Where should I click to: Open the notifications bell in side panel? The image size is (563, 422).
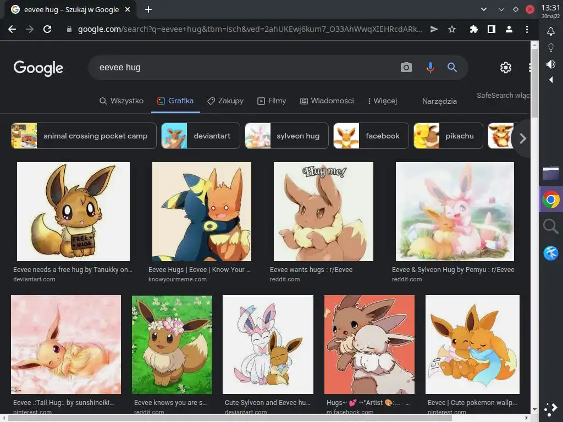[x=551, y=31]
